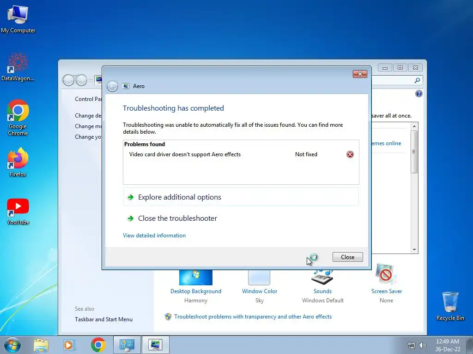Switch to Aero troubleshooter taskbar button
This screenshot has height=354, width=473.
(x=155, y=345)
